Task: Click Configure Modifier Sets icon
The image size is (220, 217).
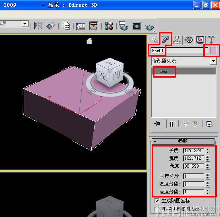Action: pyautogui.click(x=209, y=124)
